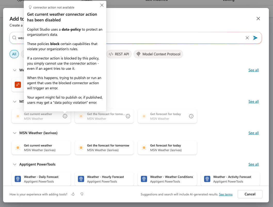Select disabled Get current weather MSN Weather card
This screenshot has width=273, height=207.
pyautogui.click(x=41, y=116)
